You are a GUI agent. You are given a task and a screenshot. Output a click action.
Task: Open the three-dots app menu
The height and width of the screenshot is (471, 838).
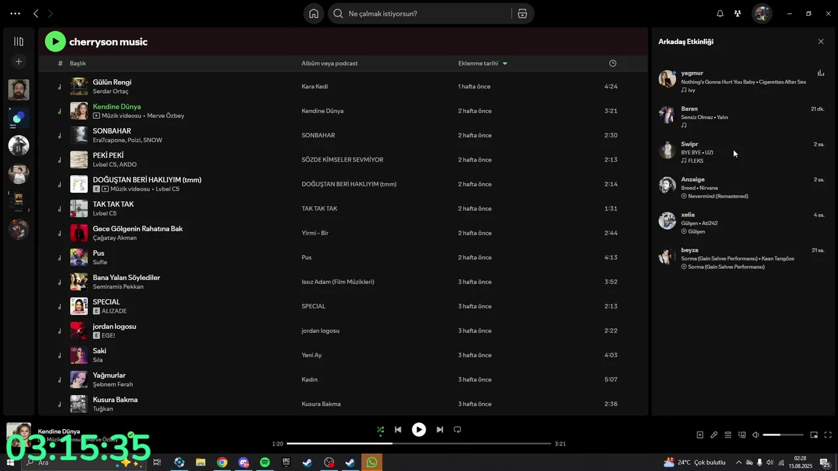click(x=15, y=14)
